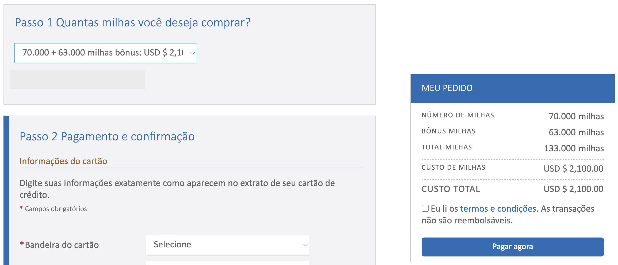Click the NÚMERO DE MILHAS row label
This screenshot has width=618, height=265.
(458, 115)
